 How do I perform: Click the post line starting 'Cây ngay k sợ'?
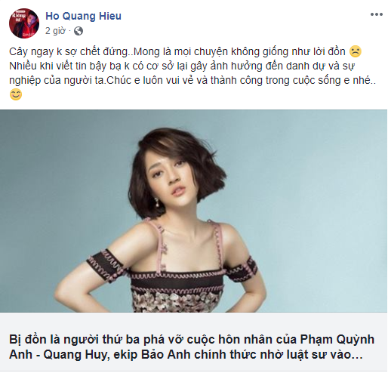177,51
